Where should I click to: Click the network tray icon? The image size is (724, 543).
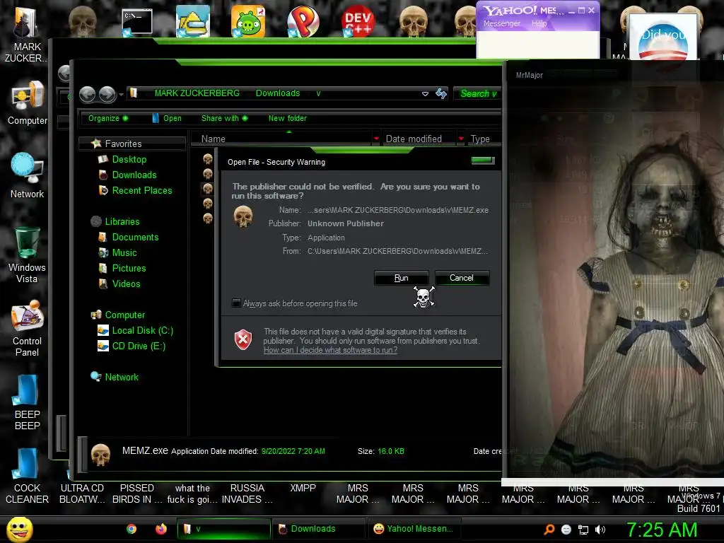coord(583,530)
